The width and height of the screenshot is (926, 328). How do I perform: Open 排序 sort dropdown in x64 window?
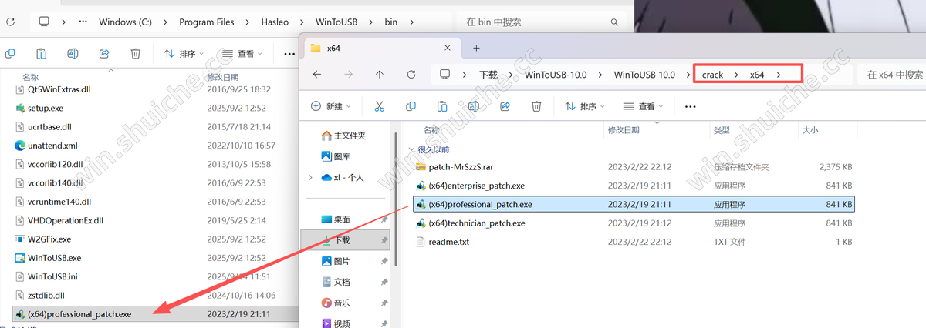pos(585,106)
